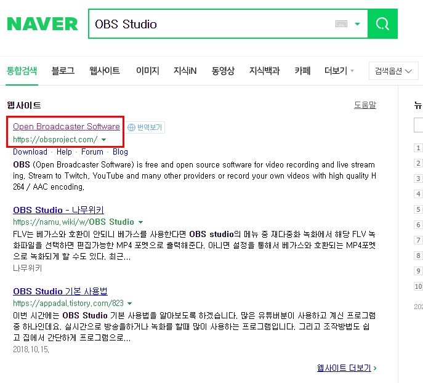Click the https://obsproject.com/ URL text
The height and width of the screenshot is (383, 423).
pos(55,139)
